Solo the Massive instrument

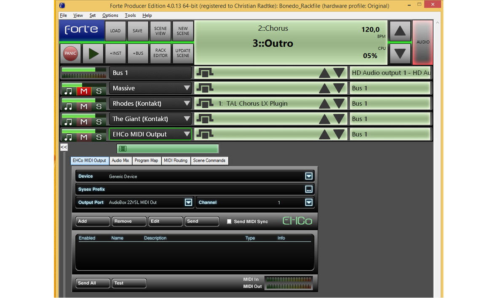pos(99,91)
